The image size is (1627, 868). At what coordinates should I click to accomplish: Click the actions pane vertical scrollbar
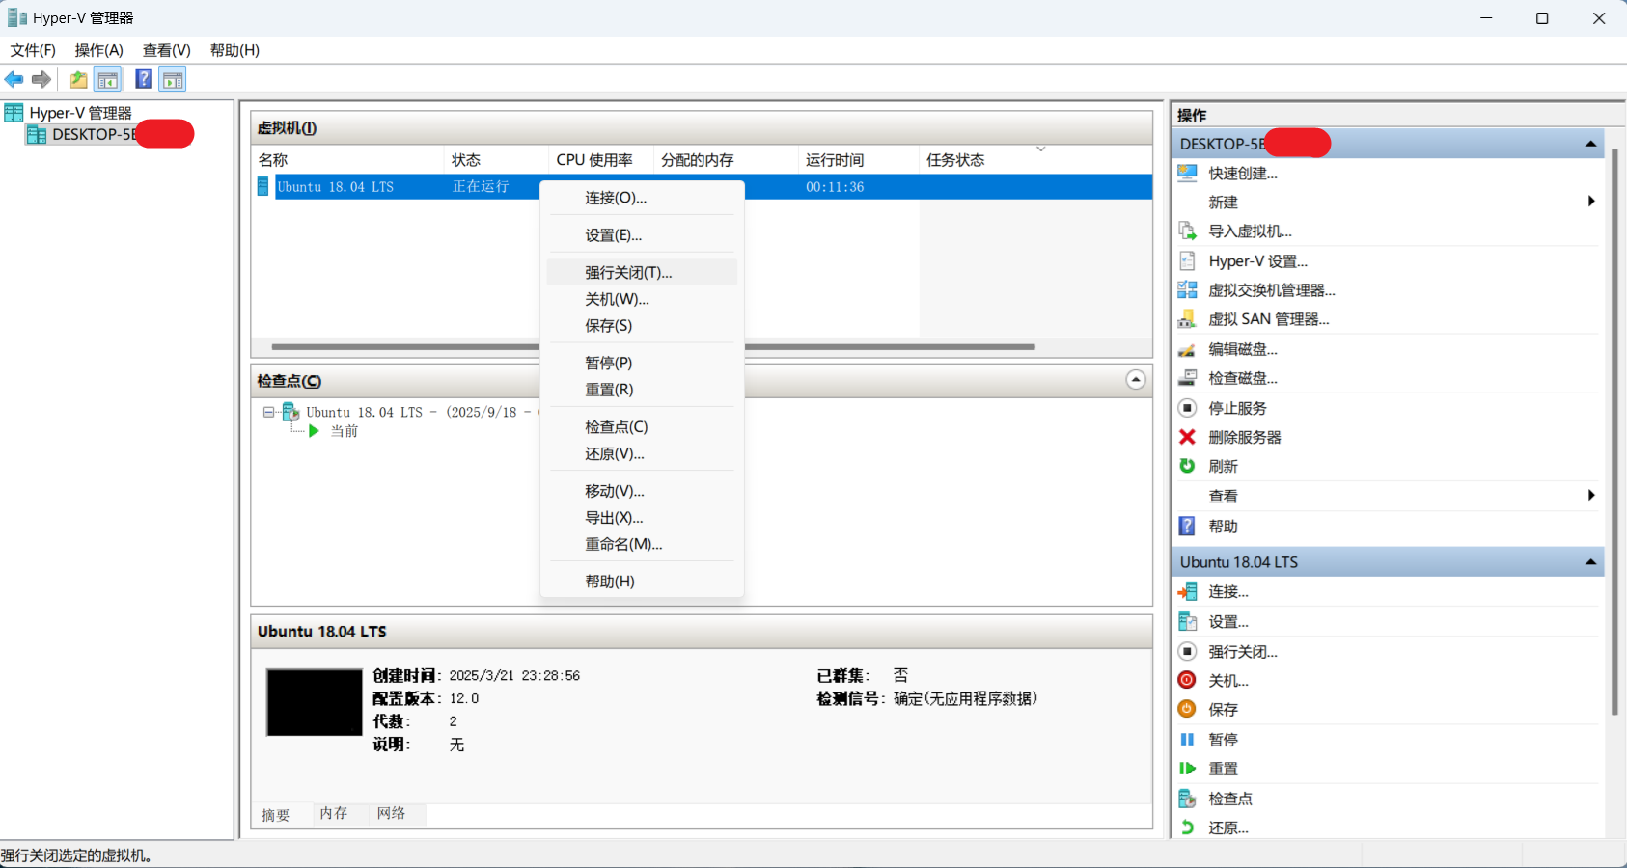click(1614, 431)
